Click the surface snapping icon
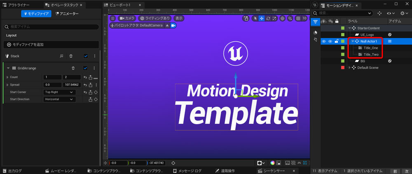 [x=290, y=19]
